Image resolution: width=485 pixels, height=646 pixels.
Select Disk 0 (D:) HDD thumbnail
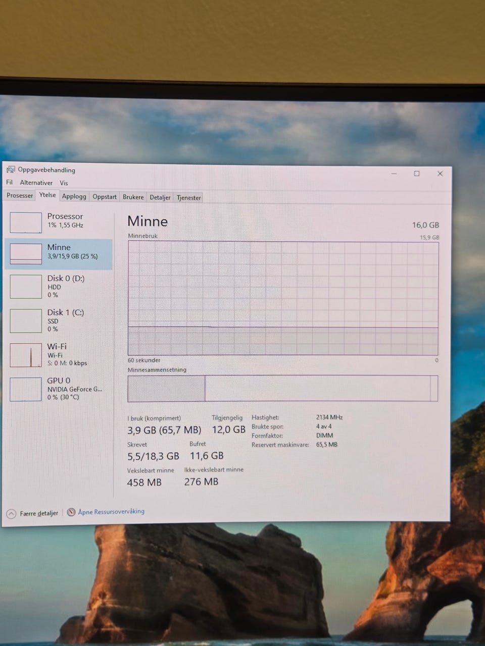click(x=26, y=287)
